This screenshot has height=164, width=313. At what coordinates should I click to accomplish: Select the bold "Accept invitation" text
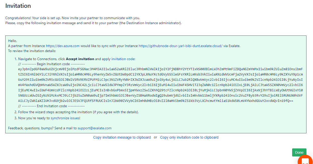80,59
